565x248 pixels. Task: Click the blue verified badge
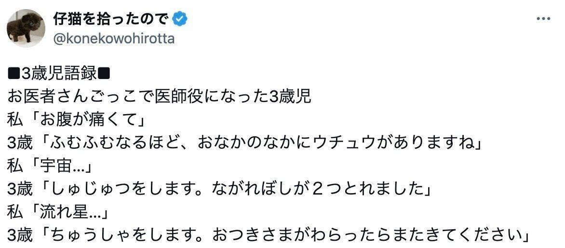[180, 19]
